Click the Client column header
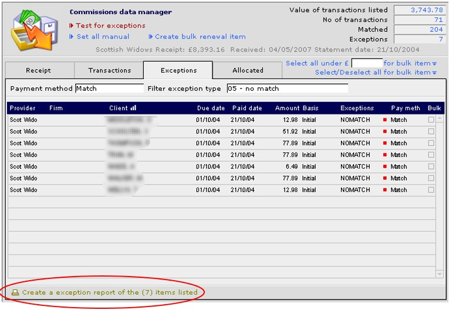Image resolution: width=449 pixels, height=310 pixels. click(x=118, y=108)
